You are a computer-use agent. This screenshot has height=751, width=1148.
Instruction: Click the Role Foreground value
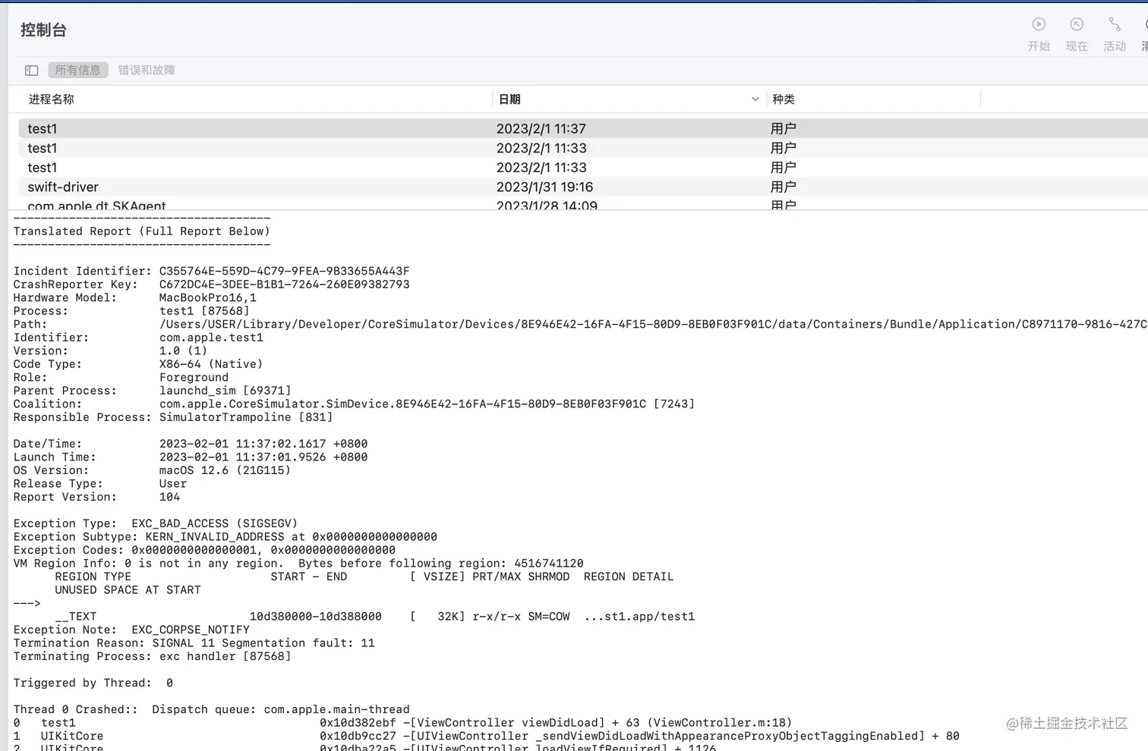(194, 377)
